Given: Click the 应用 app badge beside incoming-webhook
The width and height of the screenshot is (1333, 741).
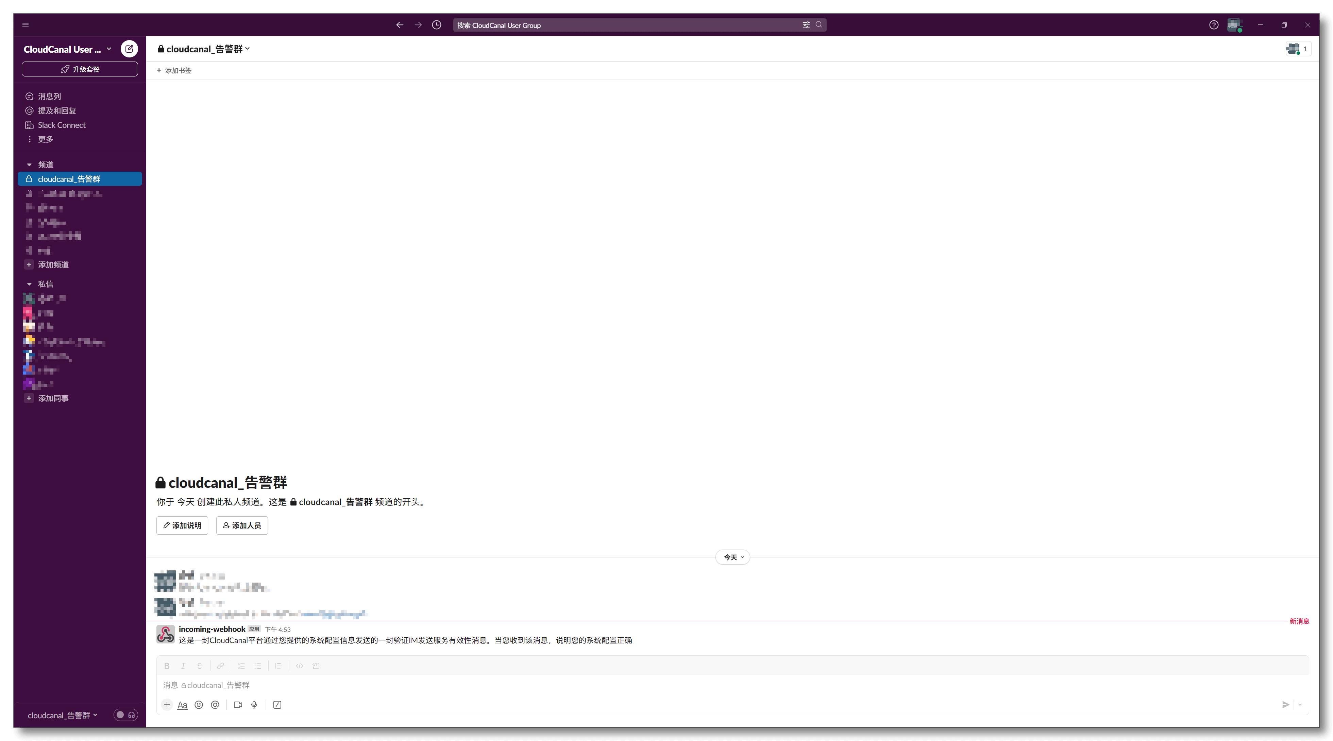Looking at the screenshot, I should point(254,629).
